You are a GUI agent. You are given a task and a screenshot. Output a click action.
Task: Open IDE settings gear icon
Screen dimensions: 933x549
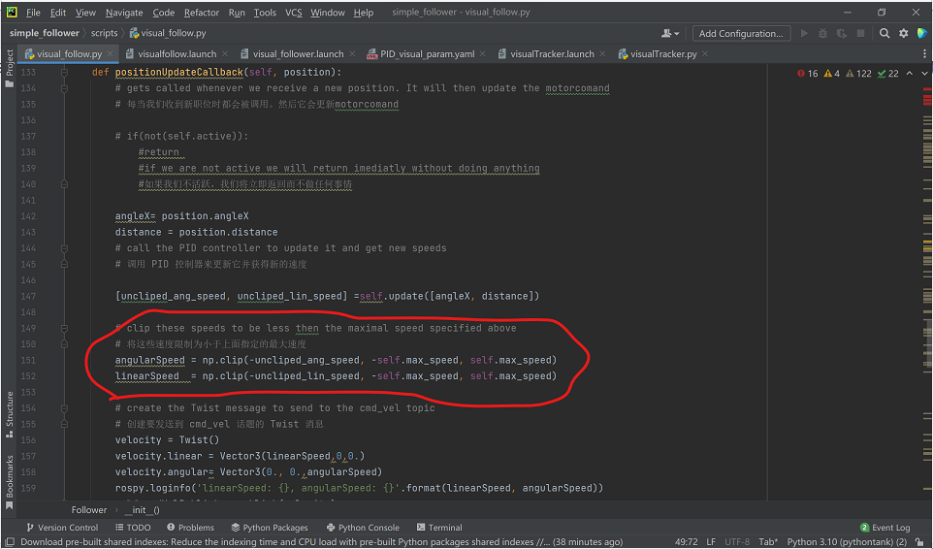[903, 33]
